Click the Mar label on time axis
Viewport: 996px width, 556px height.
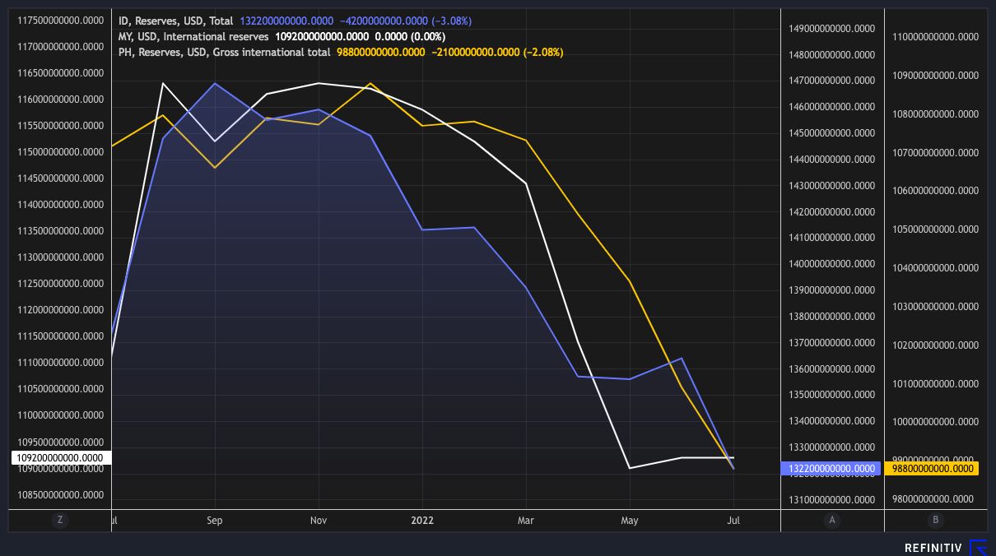[526, 520]
